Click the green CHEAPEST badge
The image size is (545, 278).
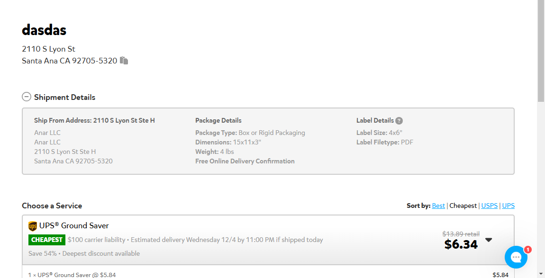[x=47, y=240]
